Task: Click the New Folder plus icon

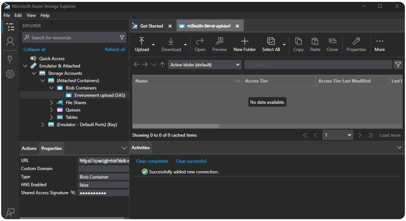Action: (244, 41)
